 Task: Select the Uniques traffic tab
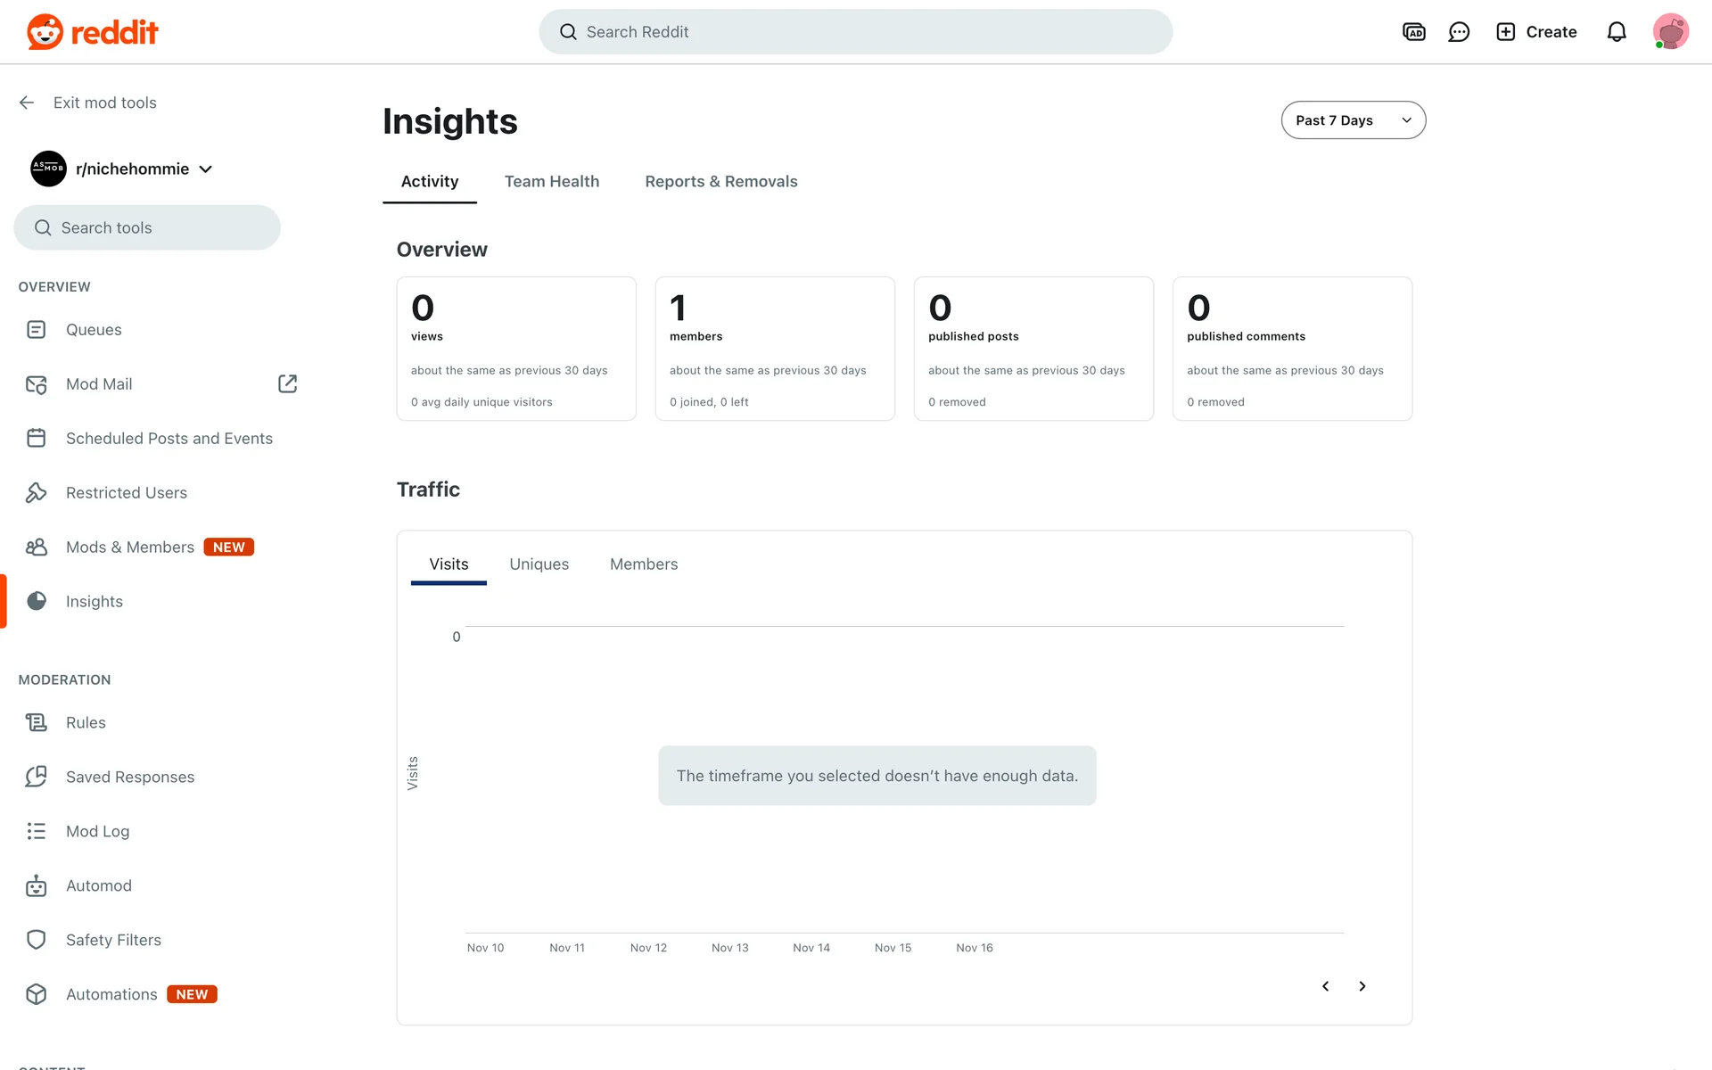[x=539, y=564]
